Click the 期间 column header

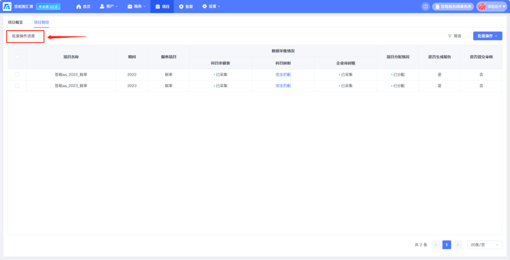tap(132, 57)
